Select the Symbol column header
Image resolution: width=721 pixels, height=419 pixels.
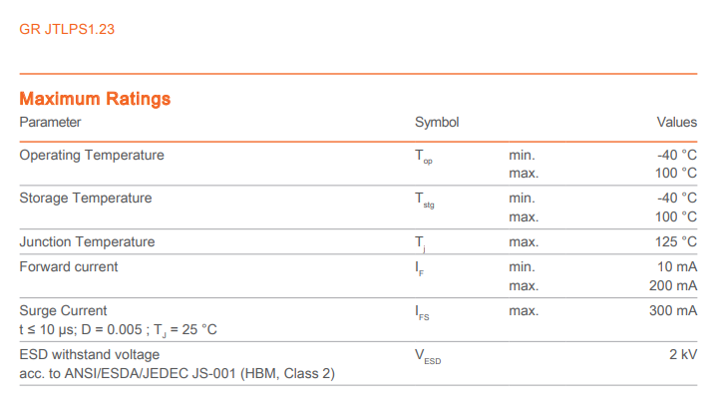point(437,123)
